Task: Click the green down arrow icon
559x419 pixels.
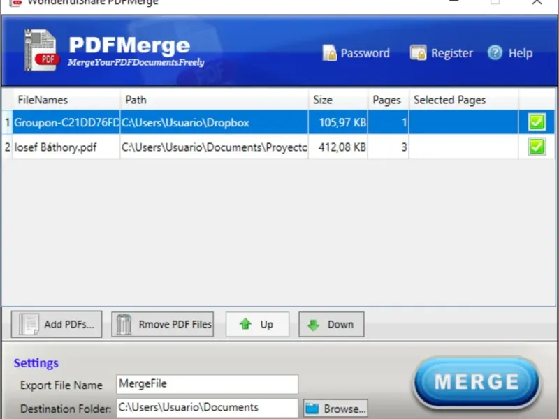Action: pyautogui.click(x=313, y=325)
